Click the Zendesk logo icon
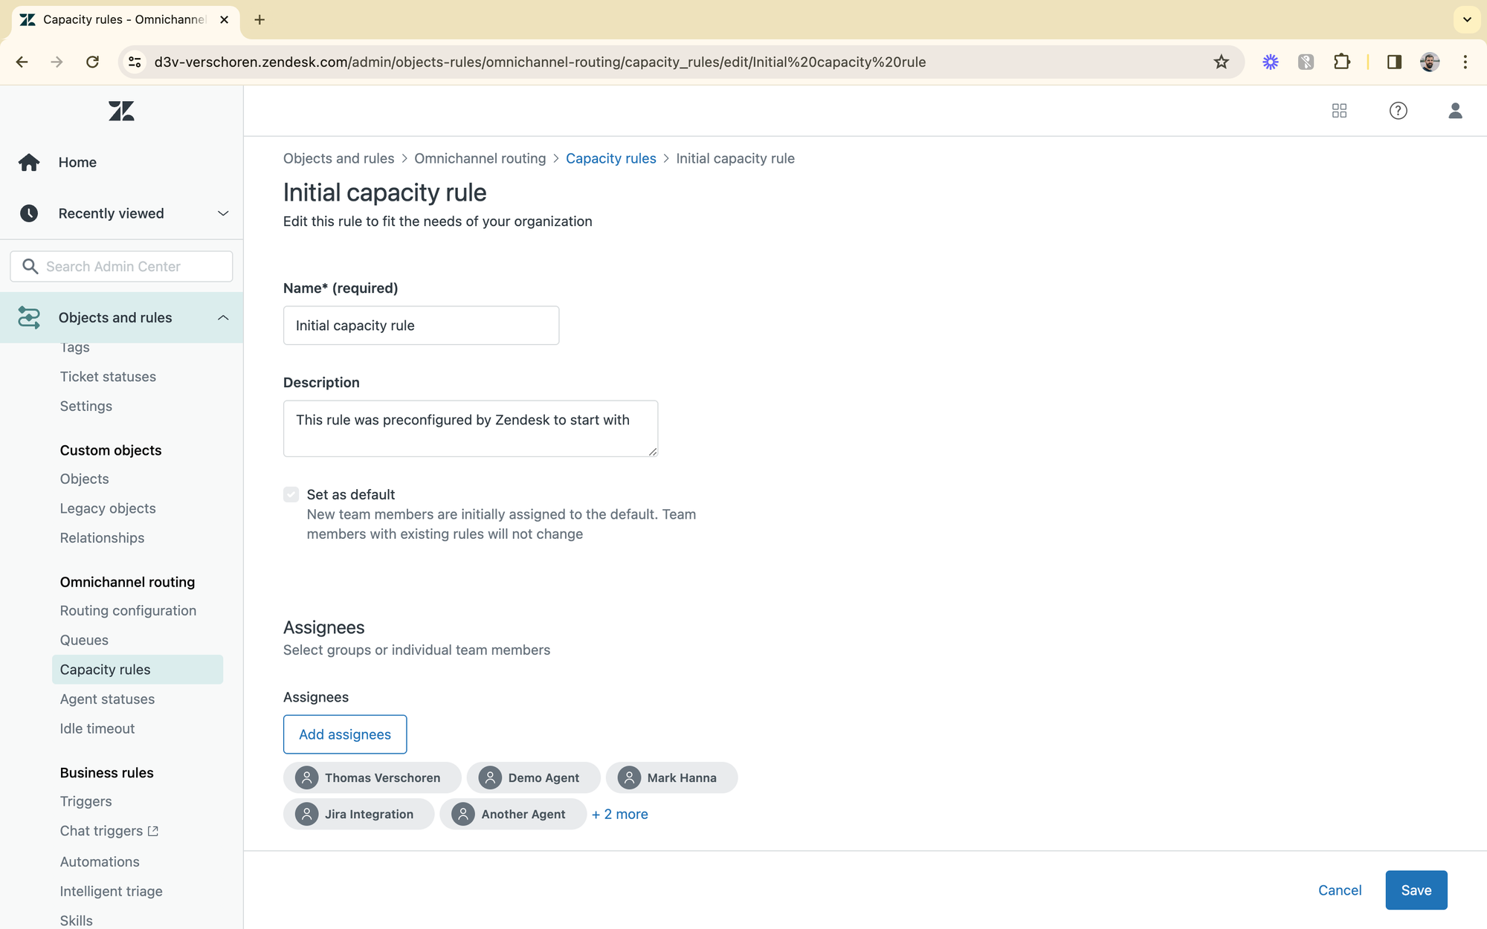 point(121,111)
